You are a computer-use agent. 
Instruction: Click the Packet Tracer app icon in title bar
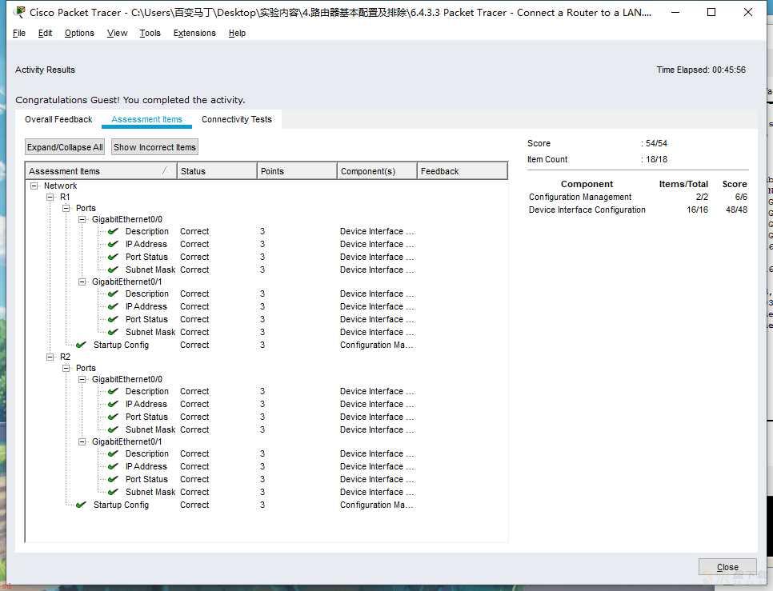click(x=19, y=12)
